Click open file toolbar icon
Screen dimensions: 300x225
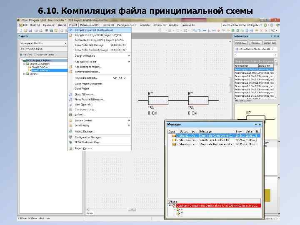tap(26, 30)
